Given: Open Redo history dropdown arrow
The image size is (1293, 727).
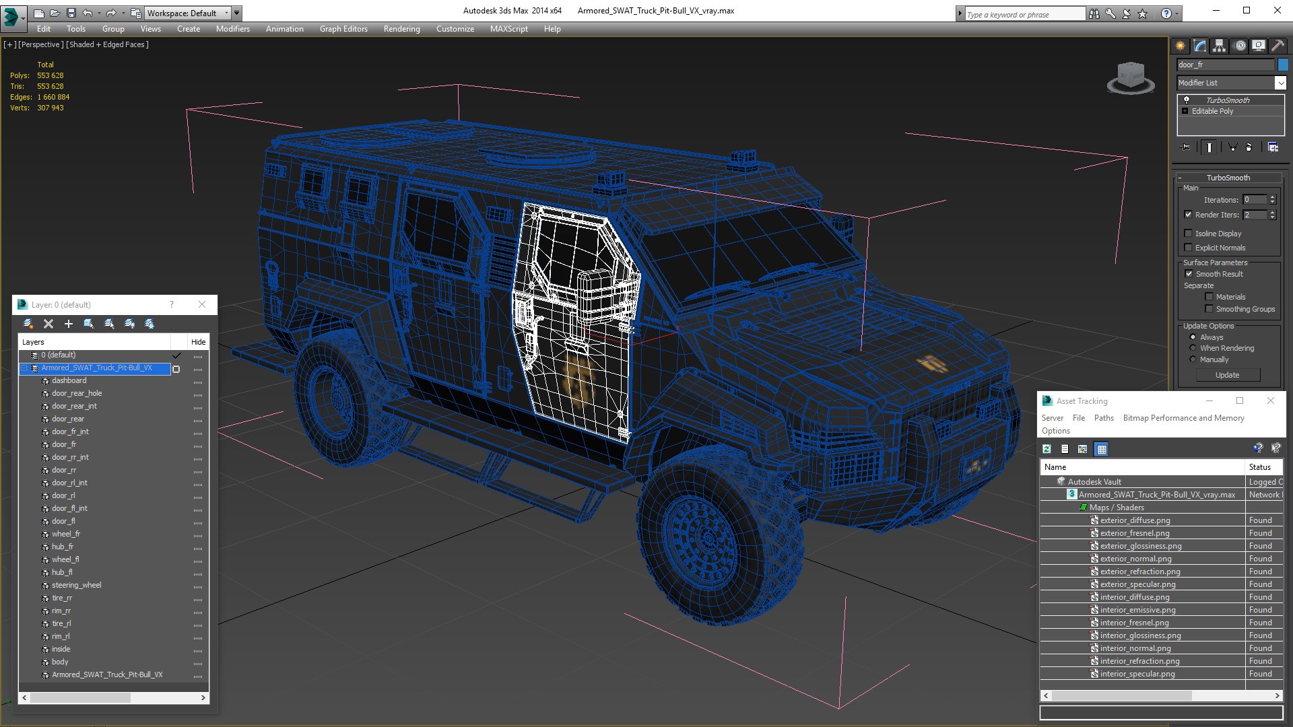Looking at the screenshot, I should (x=123, y=13).
